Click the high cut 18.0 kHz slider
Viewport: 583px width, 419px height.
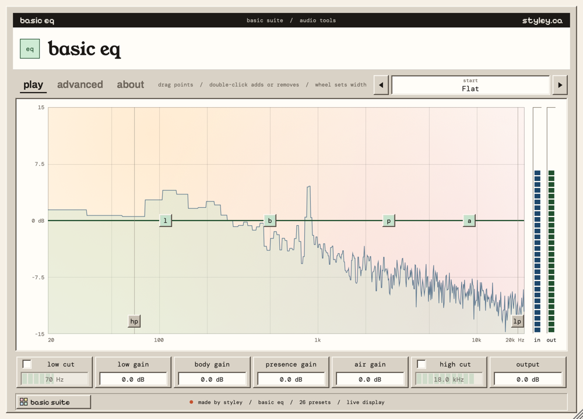(x=448, y=379)
